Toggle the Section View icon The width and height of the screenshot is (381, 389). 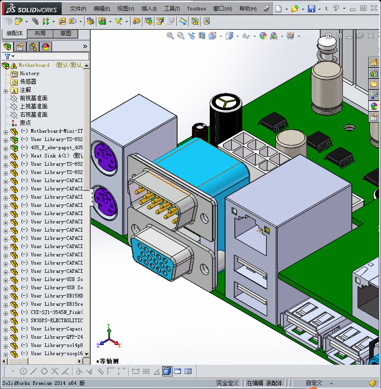pyautogui.click(x=202, y=36)
